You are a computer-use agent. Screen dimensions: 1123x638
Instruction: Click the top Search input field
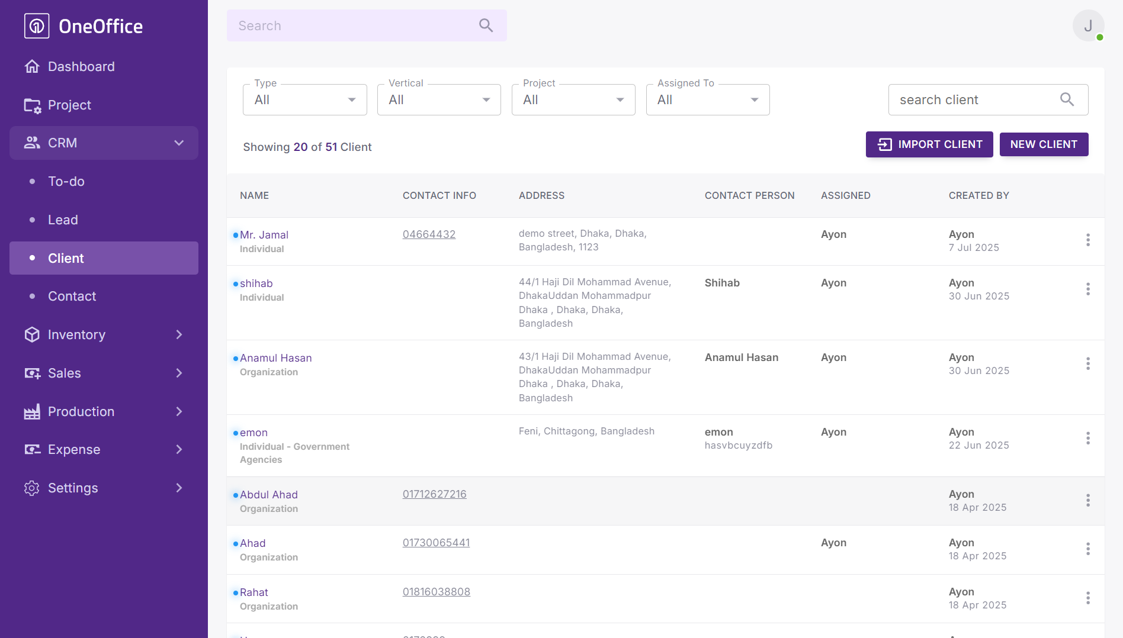tap(355, 25)
